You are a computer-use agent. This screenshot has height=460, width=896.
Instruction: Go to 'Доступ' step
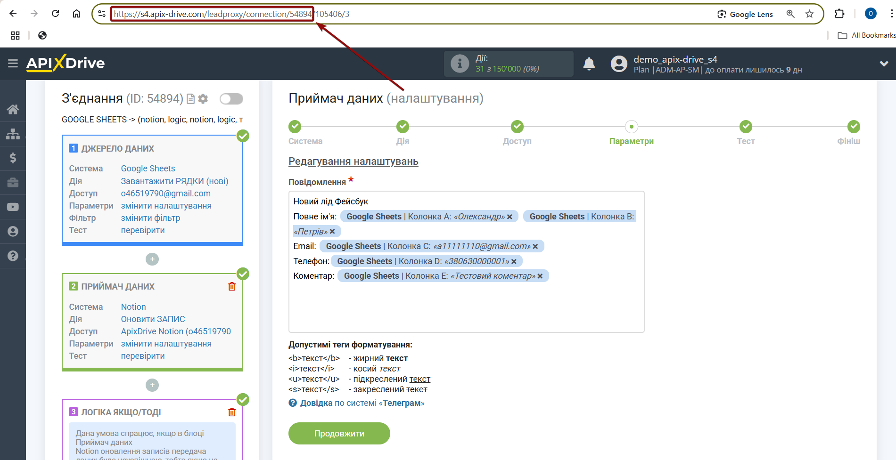pos(517,126)
